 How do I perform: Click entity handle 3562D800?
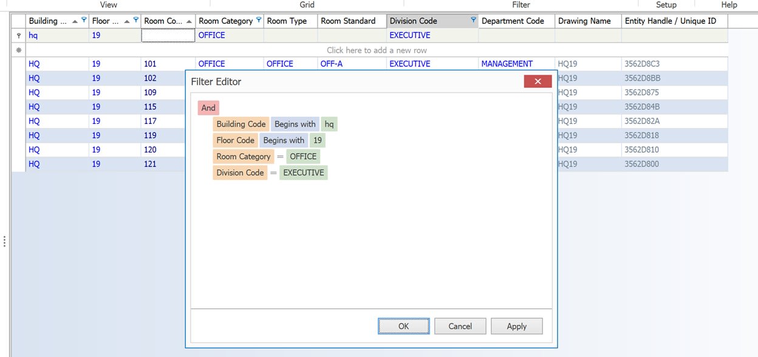pyautogui.click(x=674, y=164)
